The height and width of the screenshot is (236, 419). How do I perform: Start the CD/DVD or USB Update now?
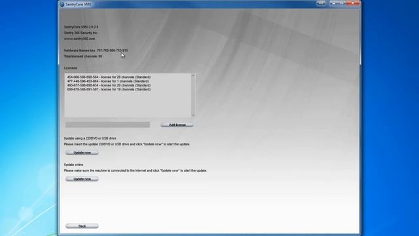(82, 153)
